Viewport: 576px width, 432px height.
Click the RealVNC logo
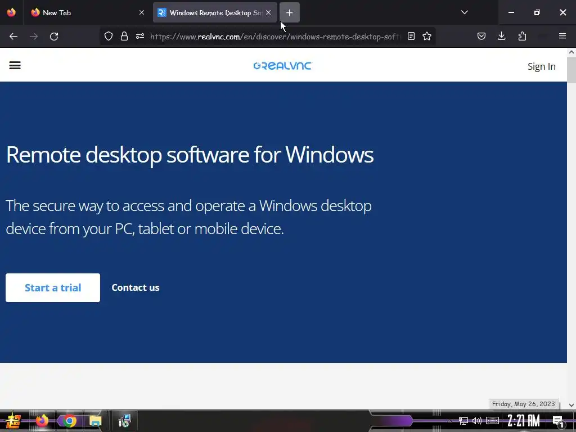coord(282,66)
